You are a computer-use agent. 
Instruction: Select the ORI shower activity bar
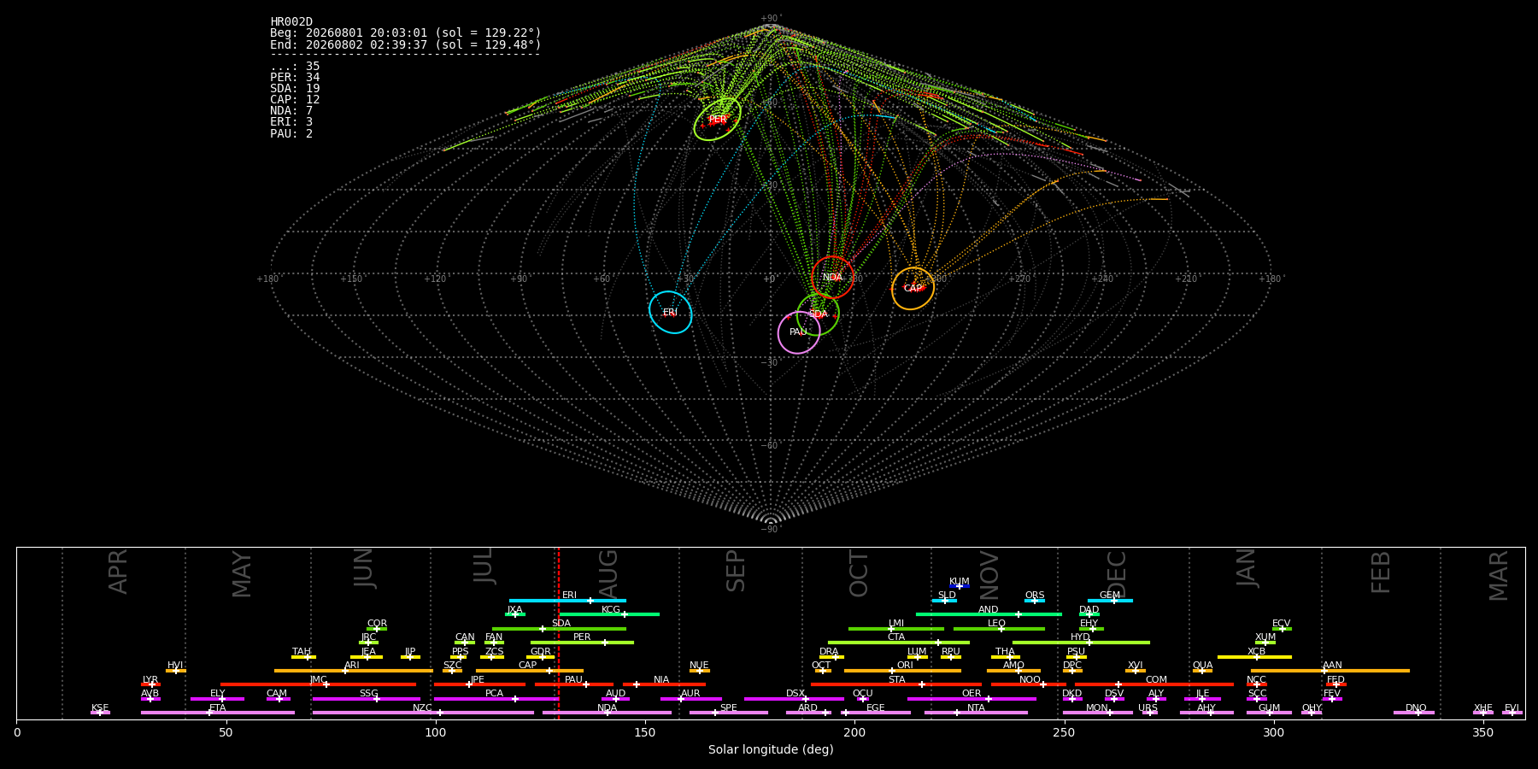pos(902,671)
